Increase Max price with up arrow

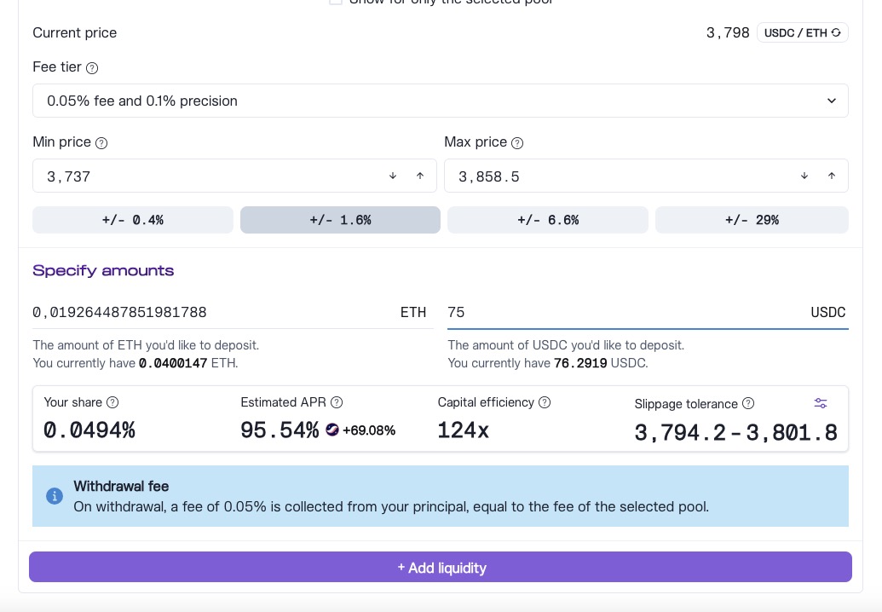832,176
